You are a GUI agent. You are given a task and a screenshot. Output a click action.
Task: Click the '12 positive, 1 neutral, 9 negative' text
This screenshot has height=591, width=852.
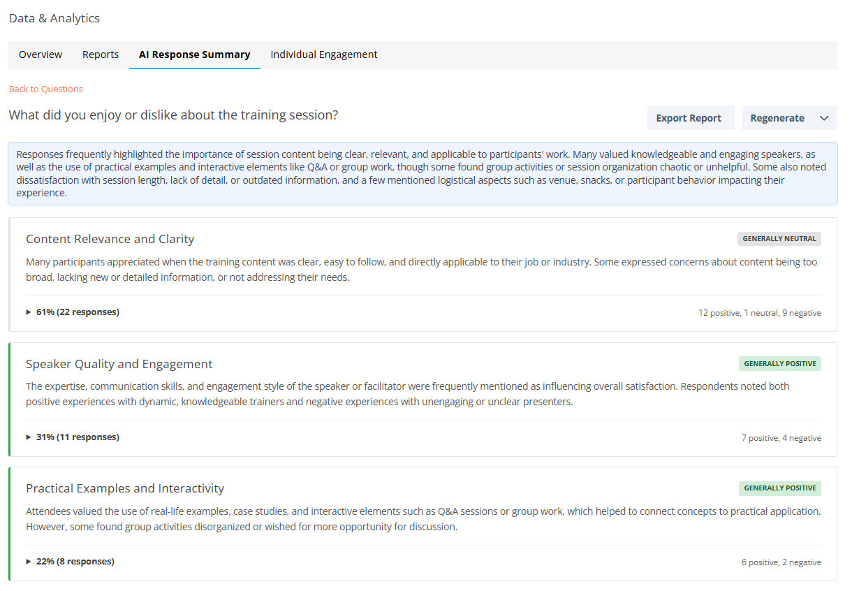(760, 313)
